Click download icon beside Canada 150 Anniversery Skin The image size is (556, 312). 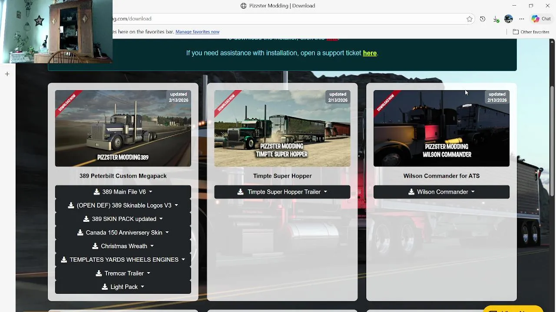(x=80, y=232)
